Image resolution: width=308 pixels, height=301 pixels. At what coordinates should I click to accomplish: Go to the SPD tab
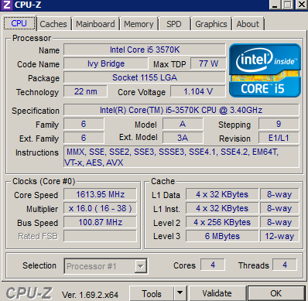click(174, 24)
